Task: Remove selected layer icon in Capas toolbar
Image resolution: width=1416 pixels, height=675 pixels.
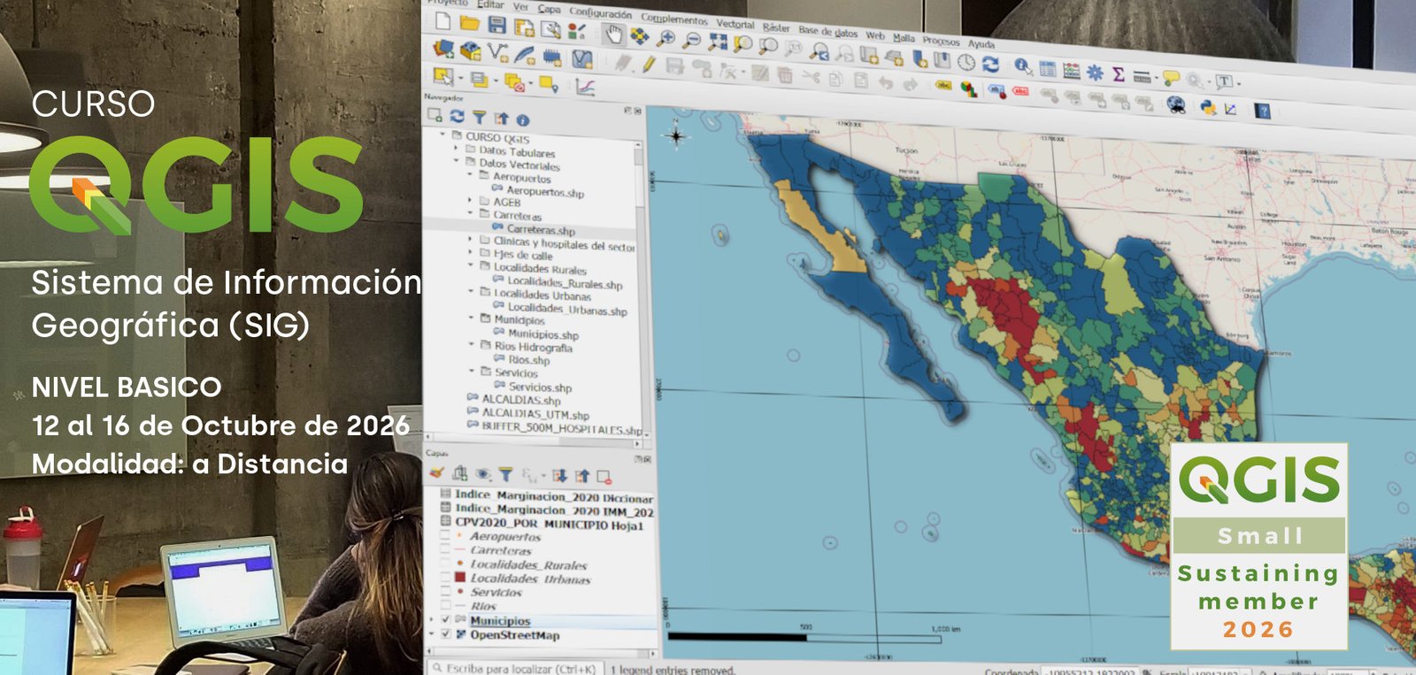Action: point(604,477)
